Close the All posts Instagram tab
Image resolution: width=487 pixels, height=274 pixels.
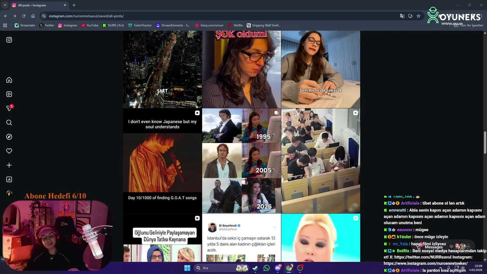click(x=65, y=5)
